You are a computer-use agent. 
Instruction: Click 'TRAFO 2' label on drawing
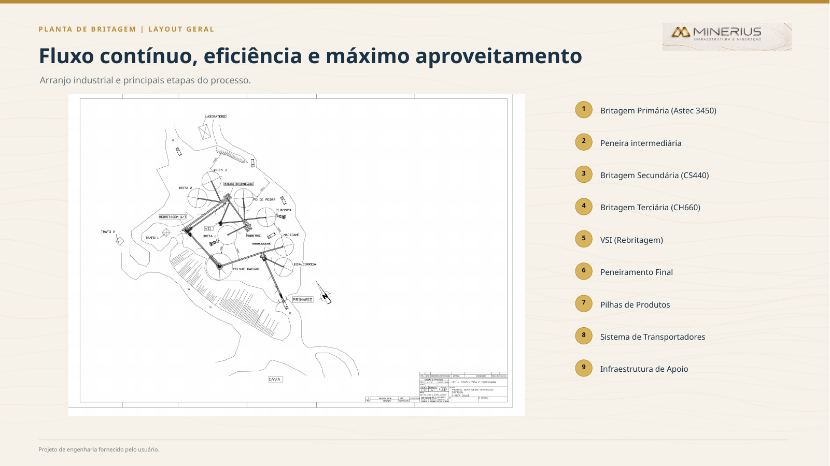[x=108, y=232]
